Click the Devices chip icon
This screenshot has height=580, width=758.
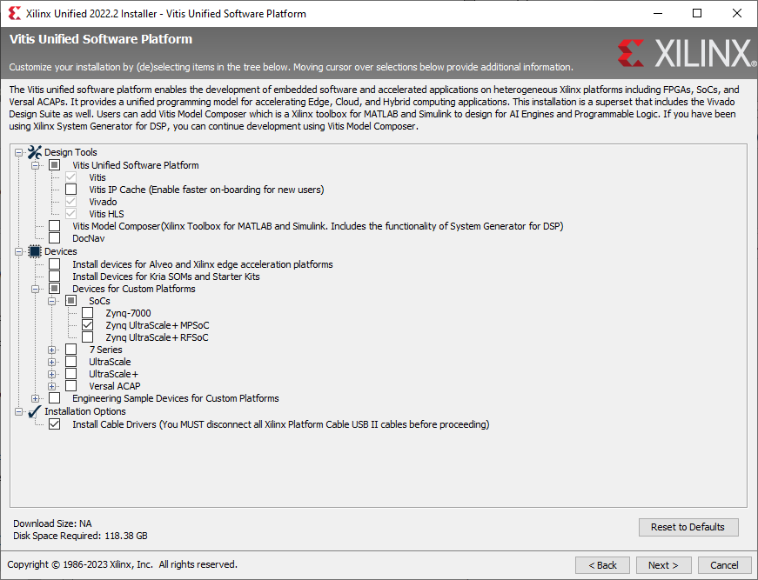35,251
